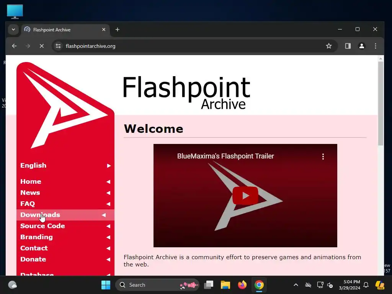392x294 pixels.
Task: Open Task View from taskbar
Action: [x=209, y=285]
